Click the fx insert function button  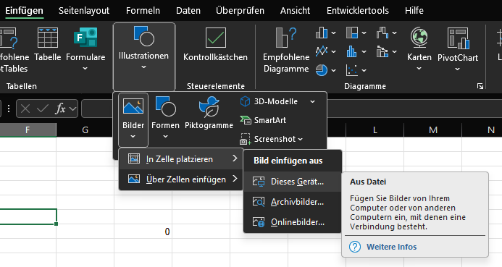click(x=61, y=109)
